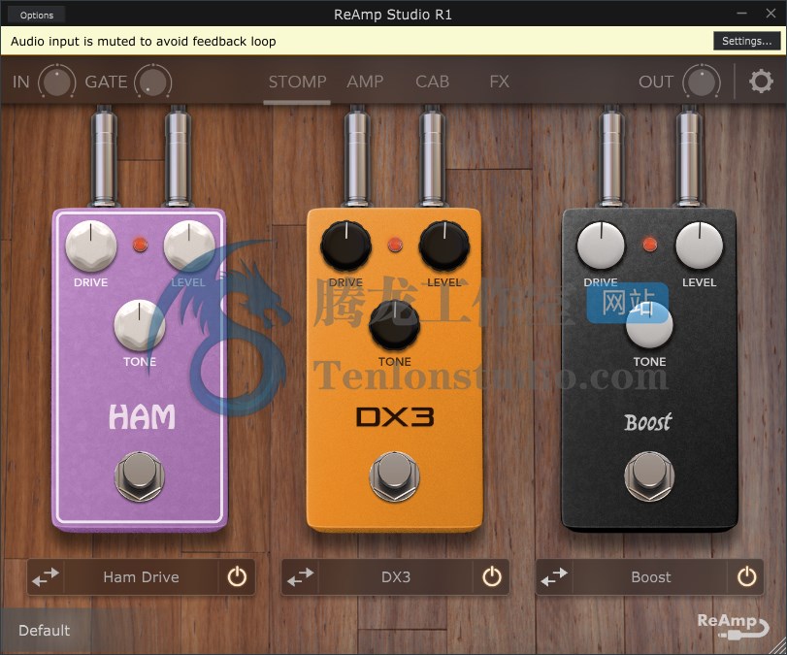Click the red LED on the DX3 pedal
This screenshot has height=655, width=787.
[x=395, y=245]
